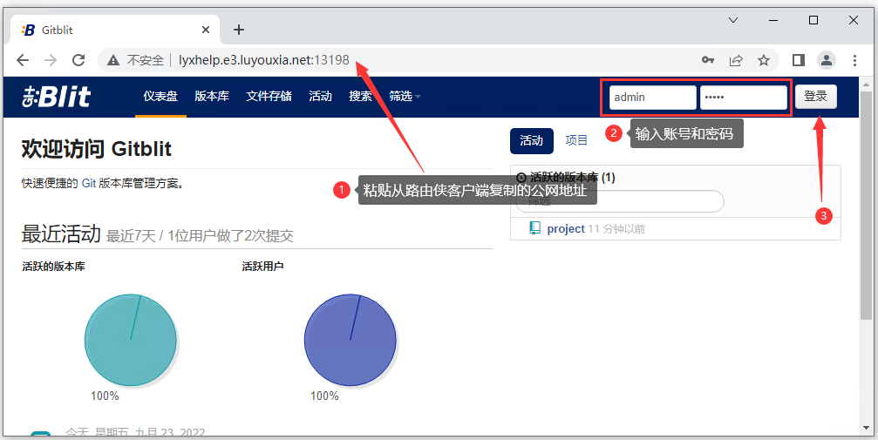This screenshot has height=440, width=878.
Task: Open the saved passwords key icon
Action: coord(708,60)
